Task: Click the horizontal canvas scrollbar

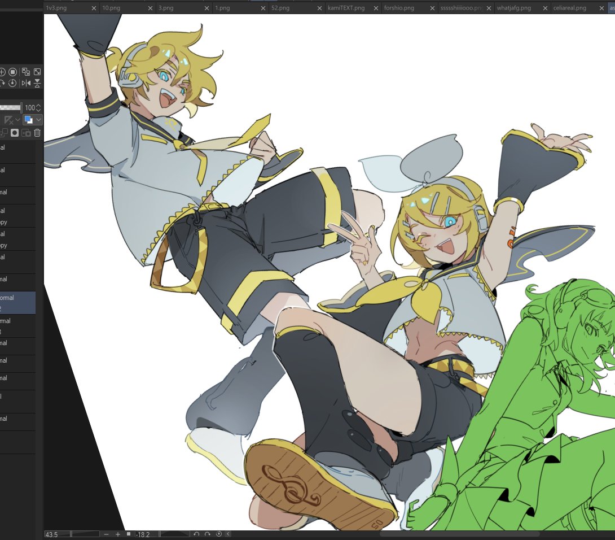Action: point(460,534)
